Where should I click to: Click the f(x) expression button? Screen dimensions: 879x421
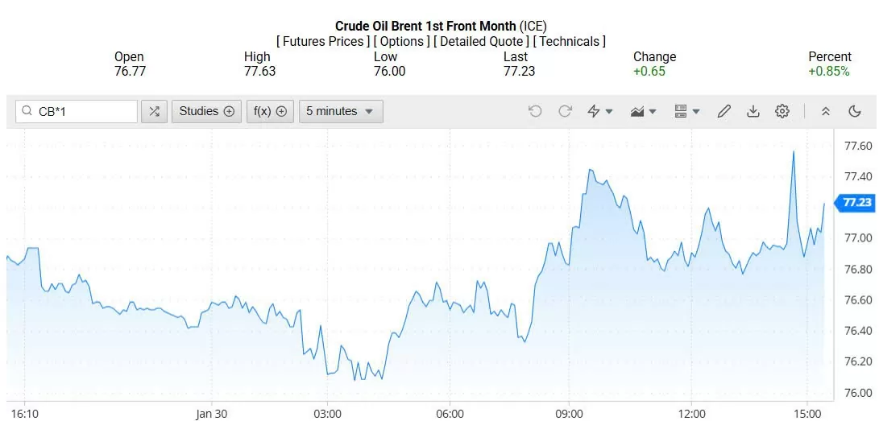click(x=270, y=111)
